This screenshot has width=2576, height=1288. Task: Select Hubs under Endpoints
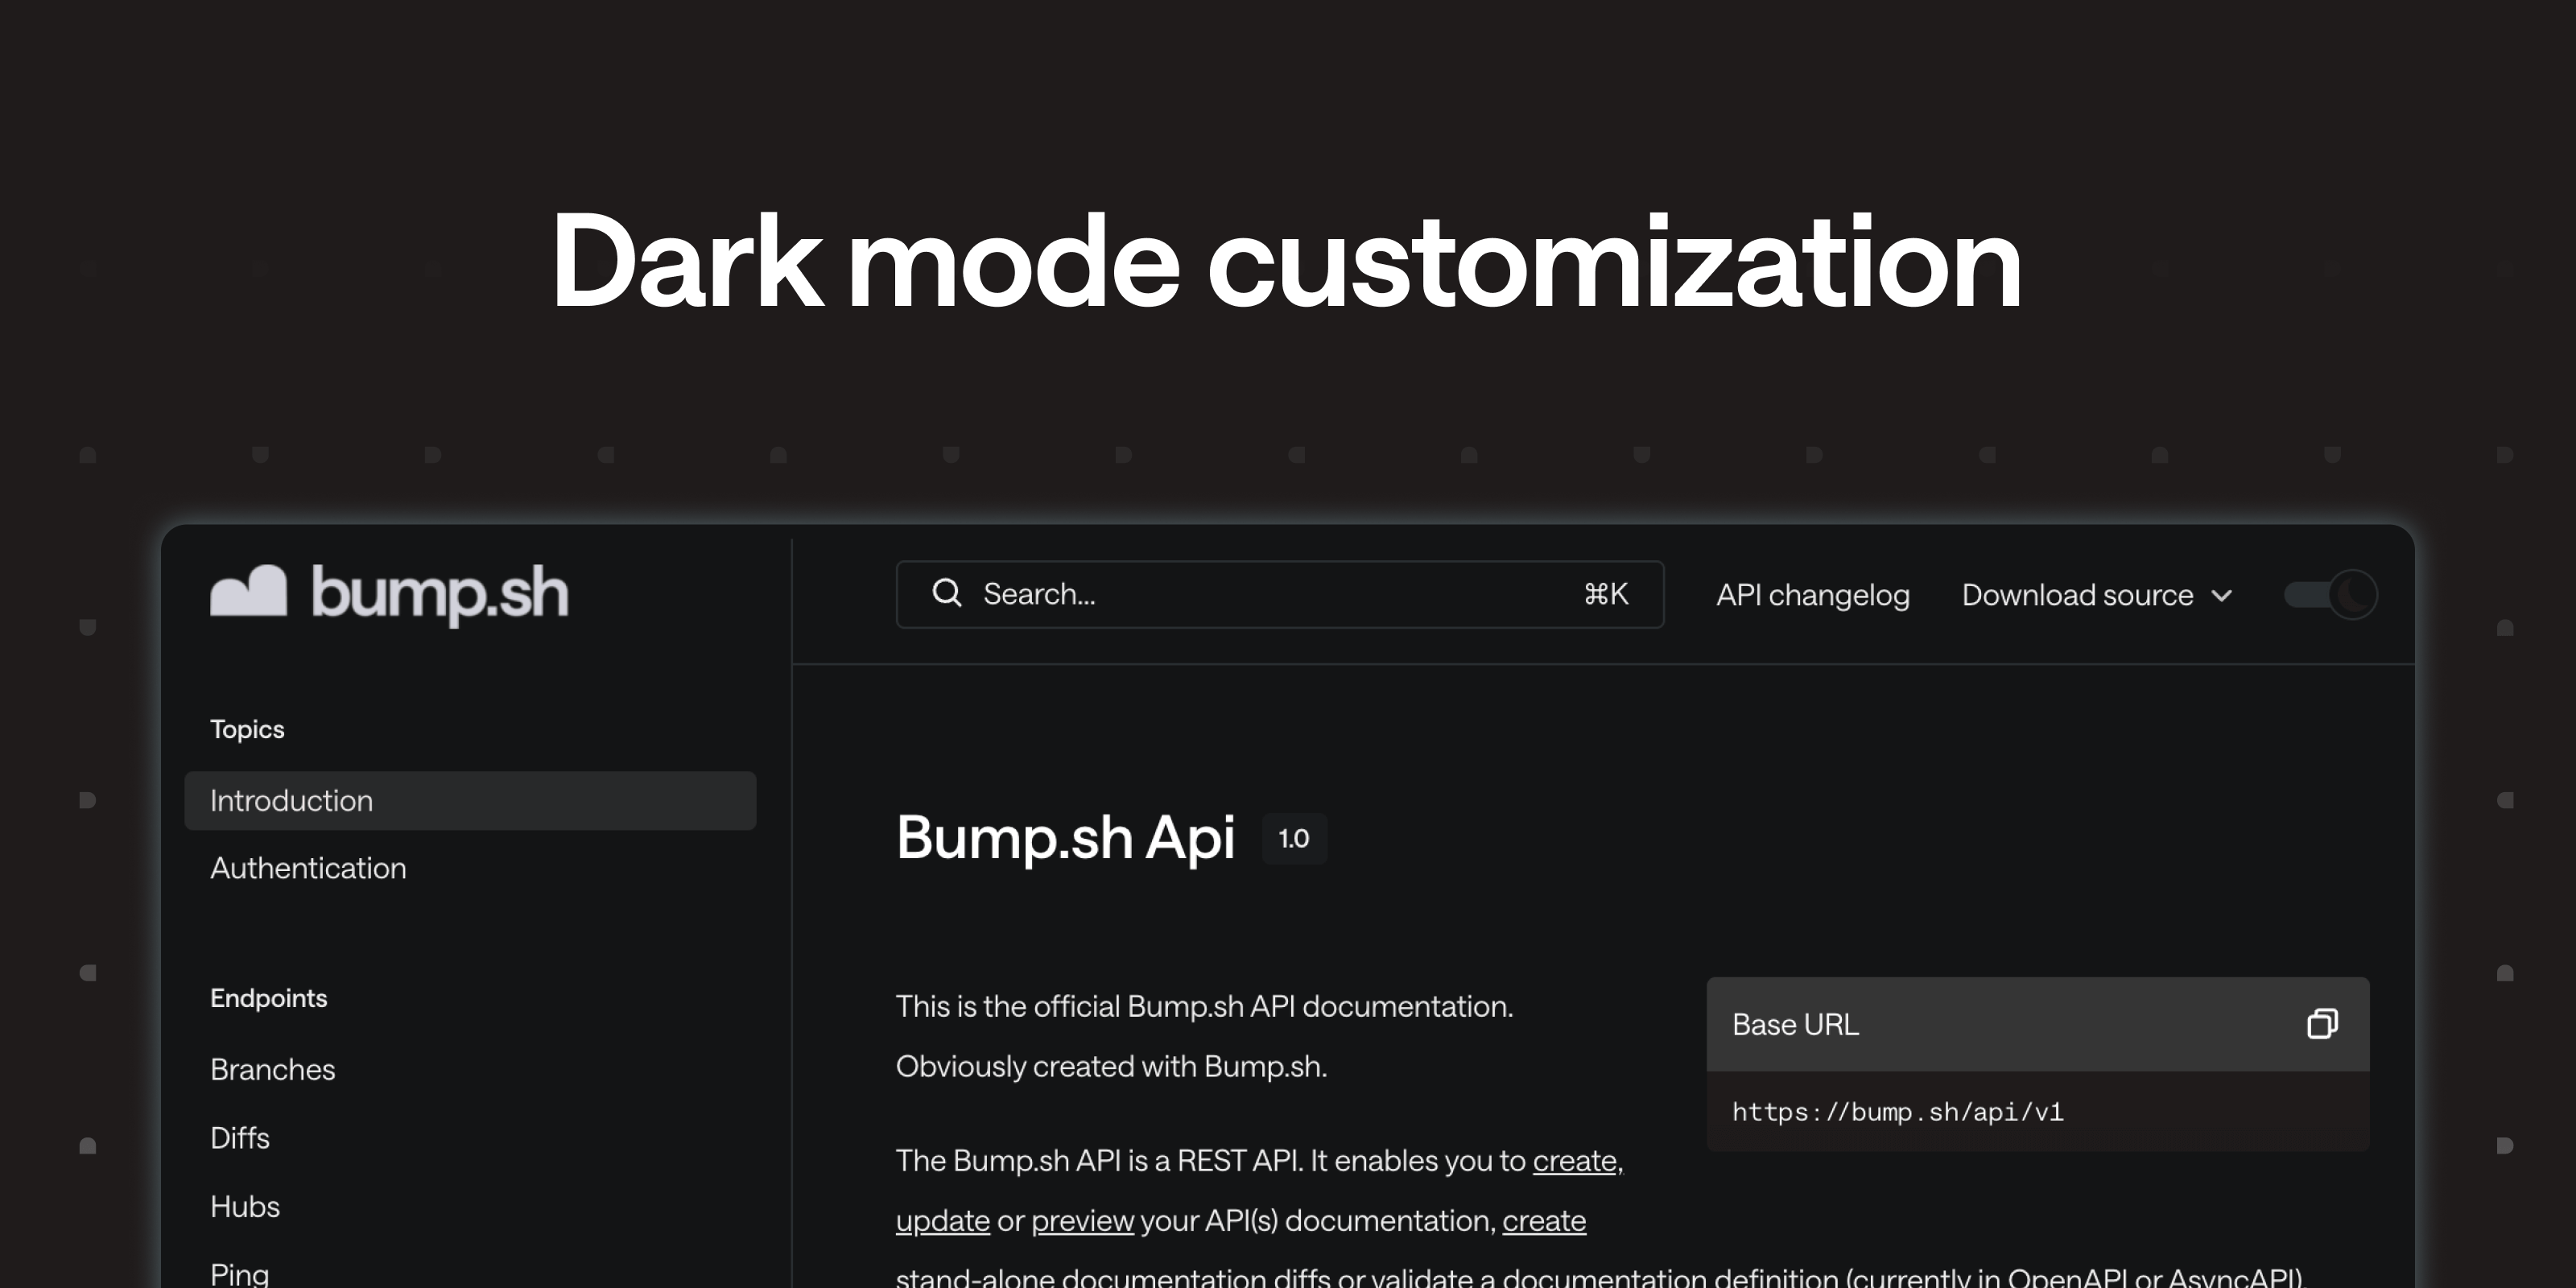click(x=244, y=1205)
